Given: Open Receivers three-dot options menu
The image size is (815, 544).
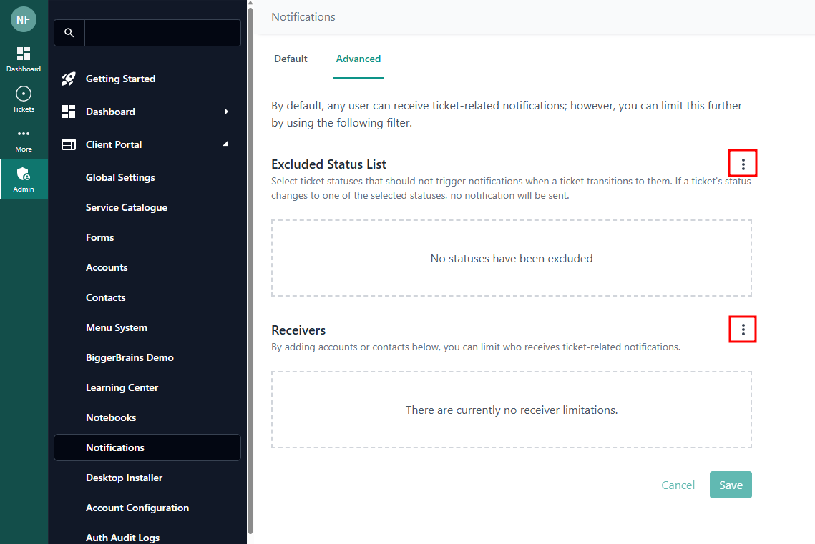Looking at the screenshot, I should [x=743, y=330].
